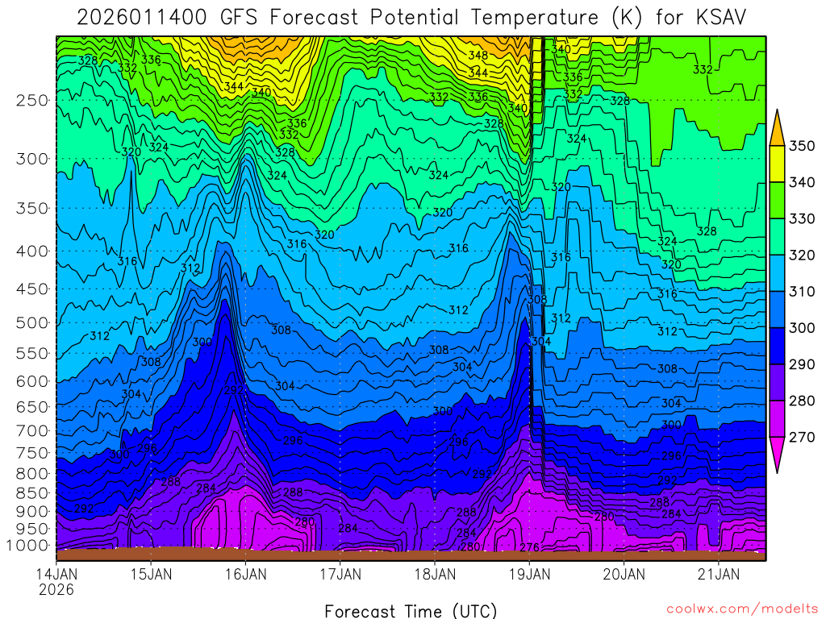Click the orange arrow atop the color legend

click(777, 129)
